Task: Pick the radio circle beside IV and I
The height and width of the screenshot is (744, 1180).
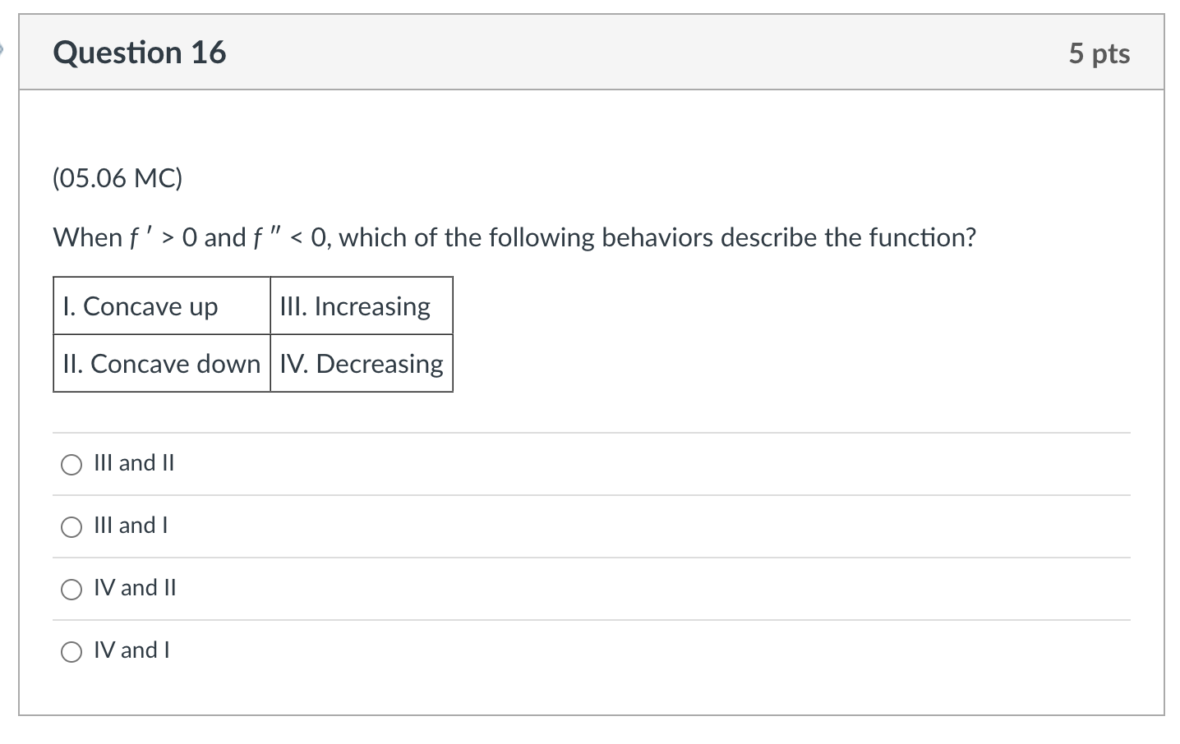Action: click(71, 652)
